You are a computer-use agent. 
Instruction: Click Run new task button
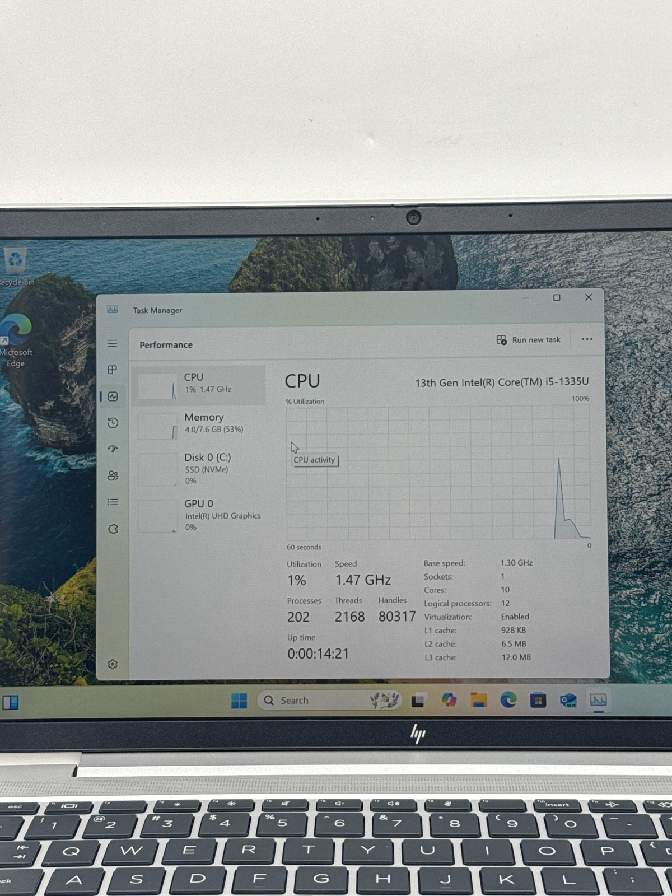point(529,340)
